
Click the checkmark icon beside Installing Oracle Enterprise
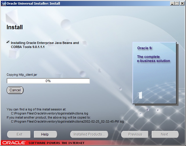coord(8,42)
